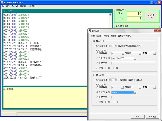This screenshot has width=162, height=121.
Task: Click the 16:36:08 [読取終了] log entry
Action: coord(23,78)
